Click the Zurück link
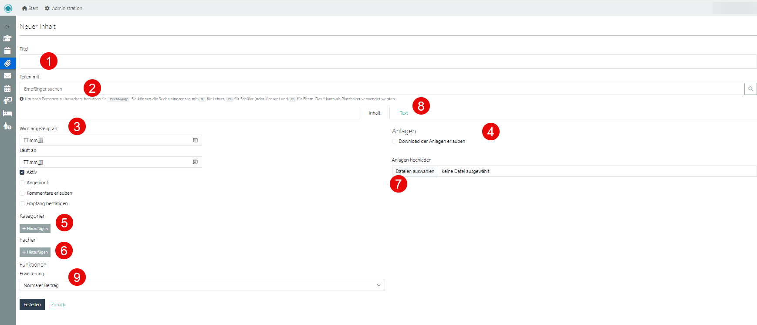This screenshot has width=757, height=325. click(x=58, y=305)
